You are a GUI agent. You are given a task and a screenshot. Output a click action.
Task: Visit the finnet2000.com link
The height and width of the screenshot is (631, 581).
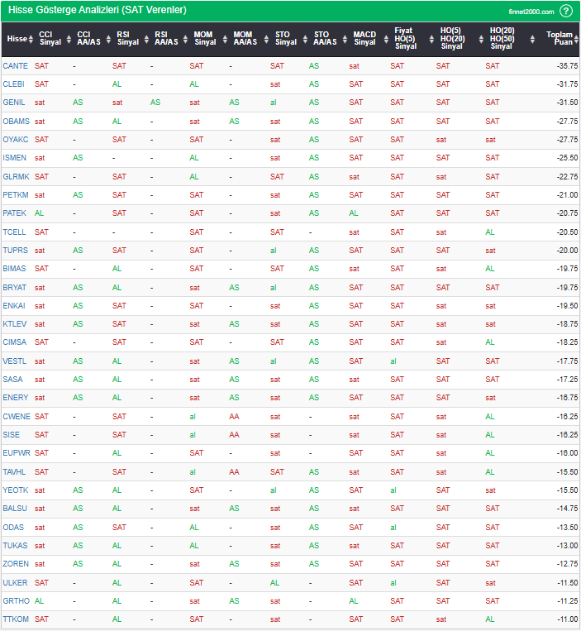point(531,11)
